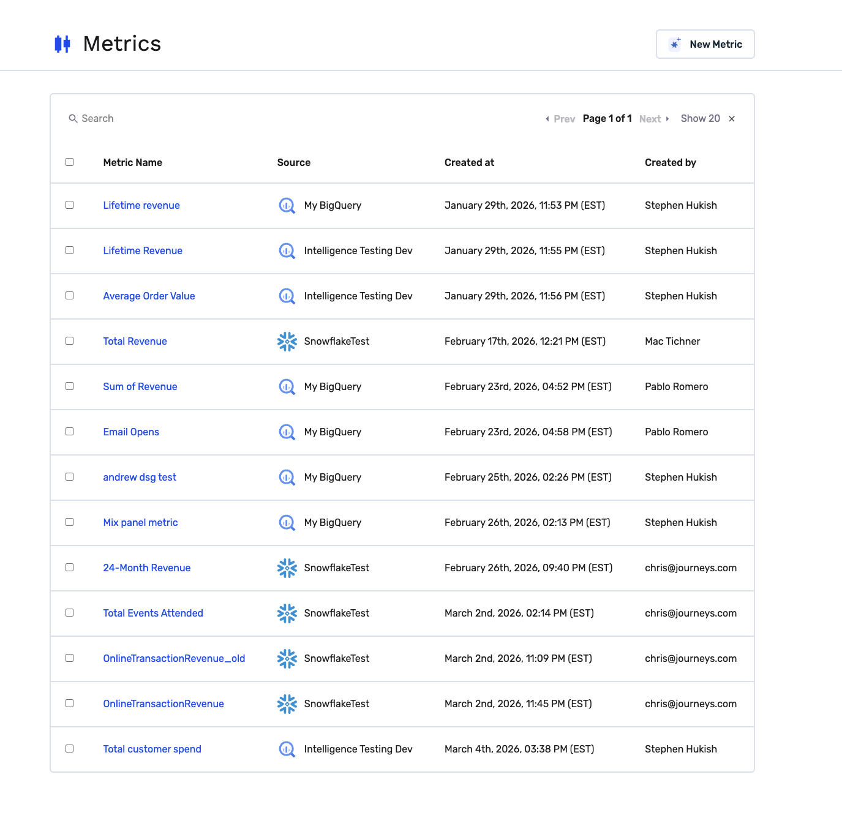842x818 pixels.
Task: Click BigQuery icon in Lifetime Revenue (capital R) row
Action: [287, 250]
